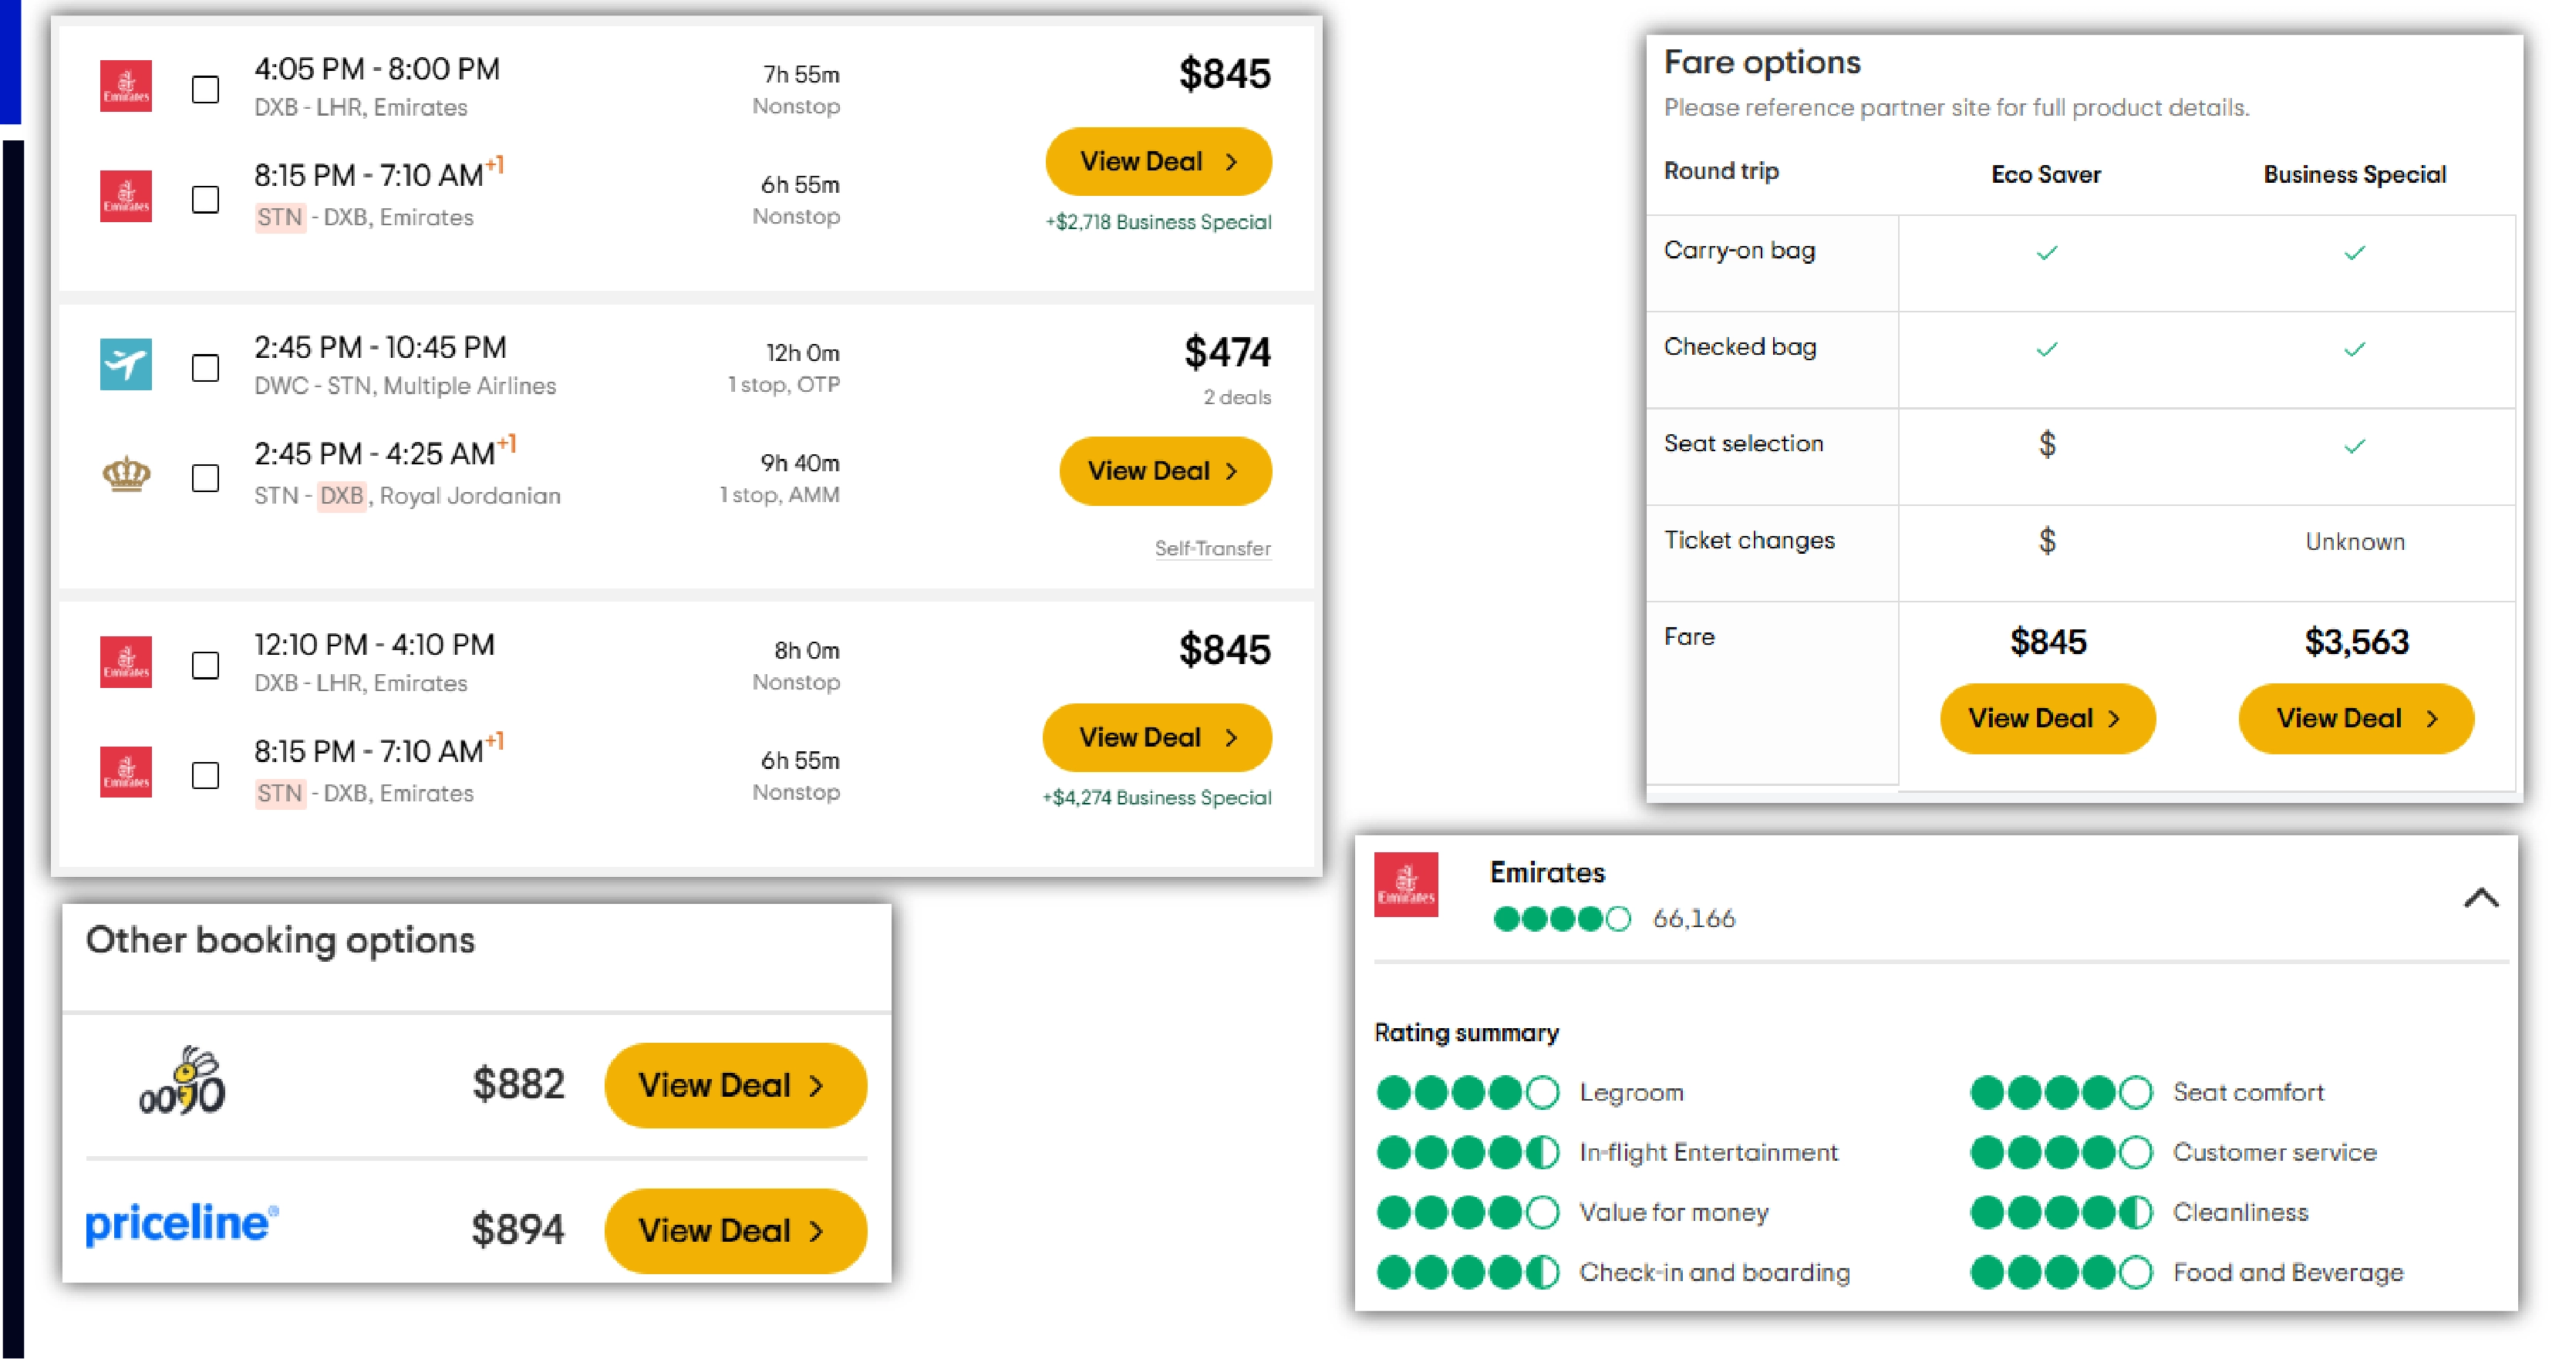Click the priceline logo under Other booking options
2576x1359 pixels.
180,1227
